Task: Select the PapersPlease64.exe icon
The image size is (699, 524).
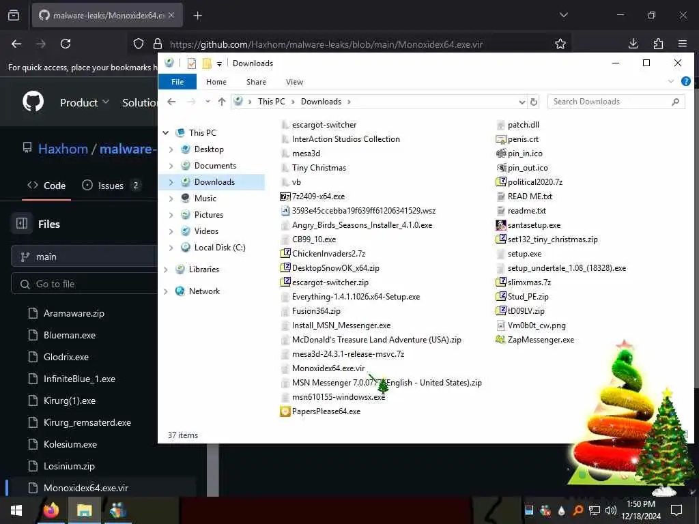Action: click(285, 411)
